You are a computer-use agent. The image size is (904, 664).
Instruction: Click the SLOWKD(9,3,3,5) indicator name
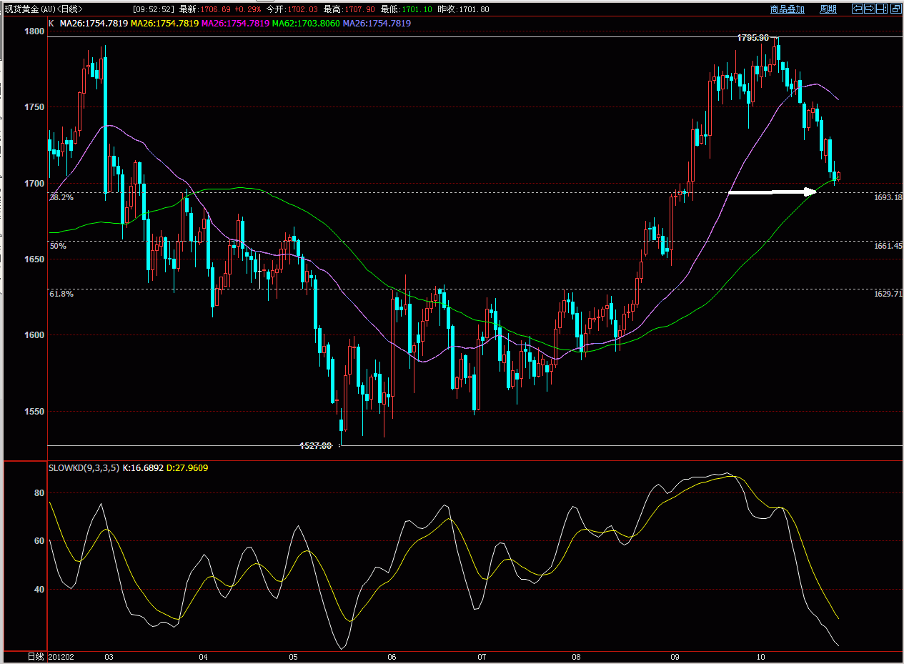[x=84, y=467]
